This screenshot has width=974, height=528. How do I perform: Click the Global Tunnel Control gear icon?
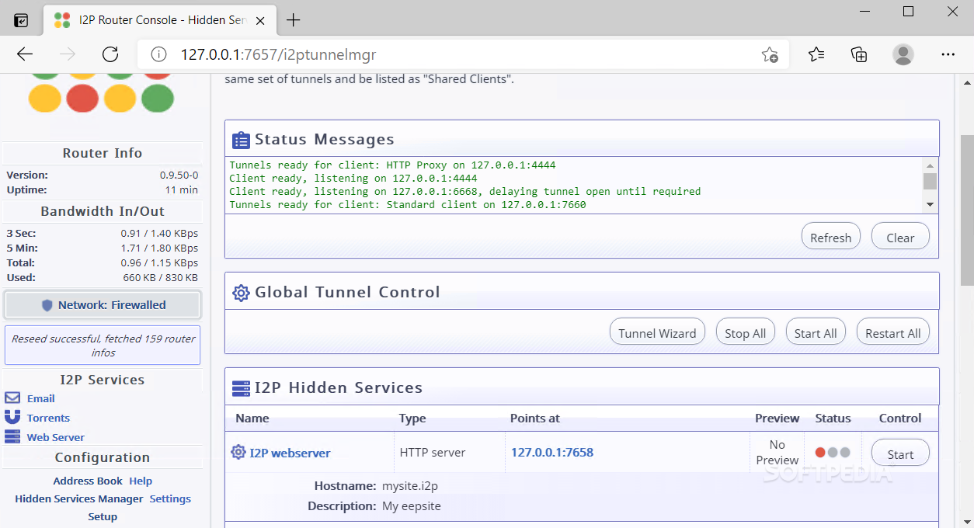(x=241, y=293)
